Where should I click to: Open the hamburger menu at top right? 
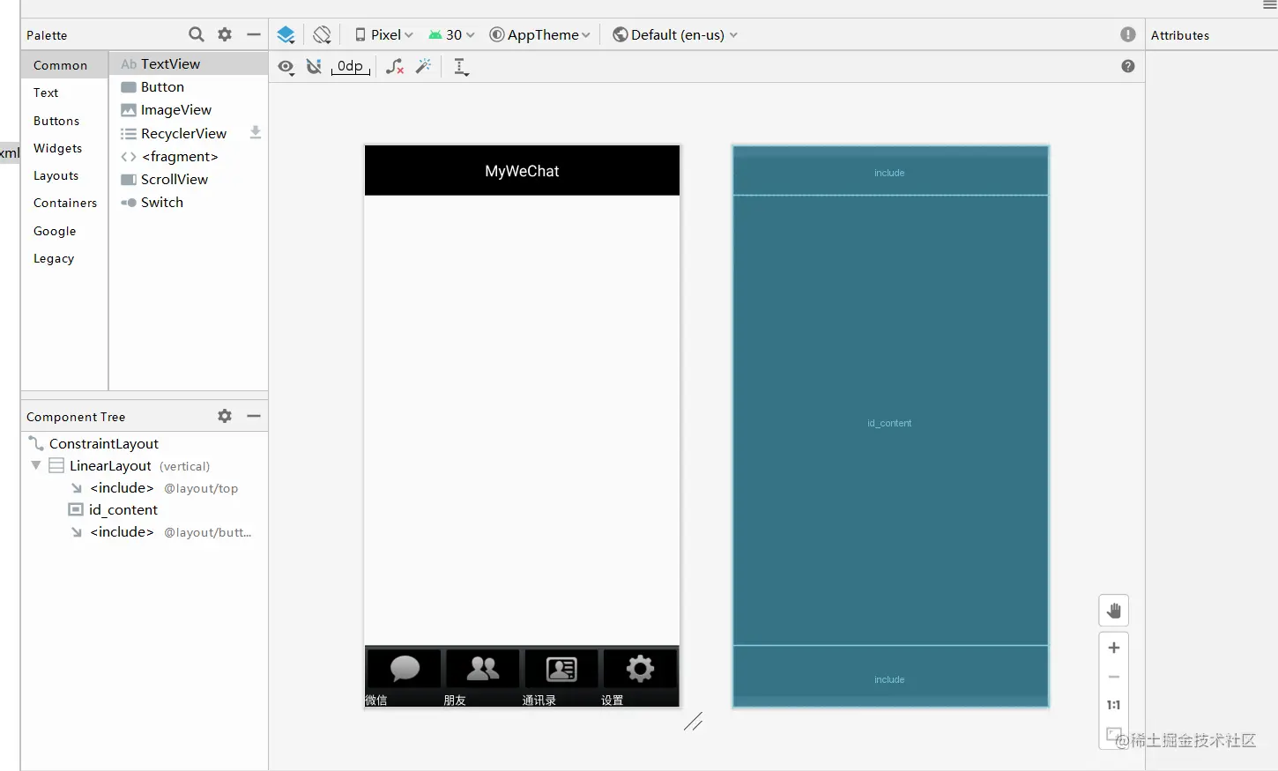(1269, 5)
